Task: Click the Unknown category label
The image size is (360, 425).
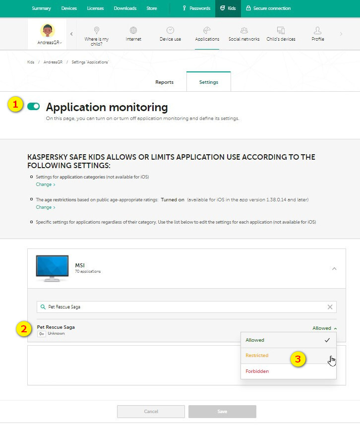Action: point(56,333)
